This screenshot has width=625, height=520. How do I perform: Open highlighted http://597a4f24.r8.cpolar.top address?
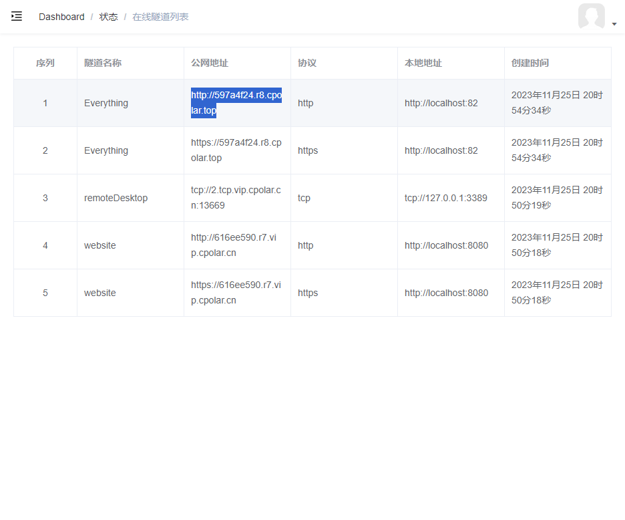[236, 102]
